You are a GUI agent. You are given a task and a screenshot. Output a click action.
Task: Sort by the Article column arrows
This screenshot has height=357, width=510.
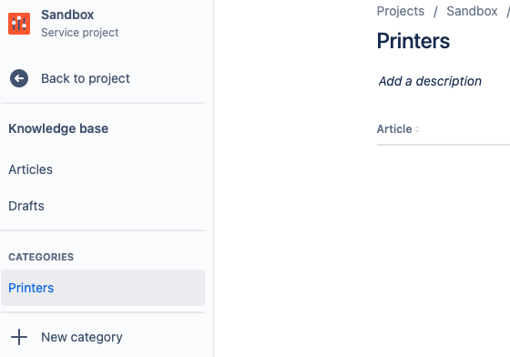[x=417, y=129]
